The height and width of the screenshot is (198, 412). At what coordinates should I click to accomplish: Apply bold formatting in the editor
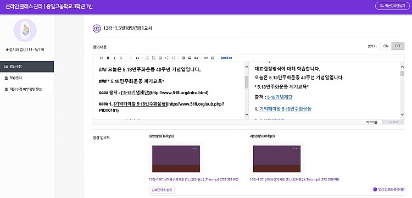coord(108,58)
